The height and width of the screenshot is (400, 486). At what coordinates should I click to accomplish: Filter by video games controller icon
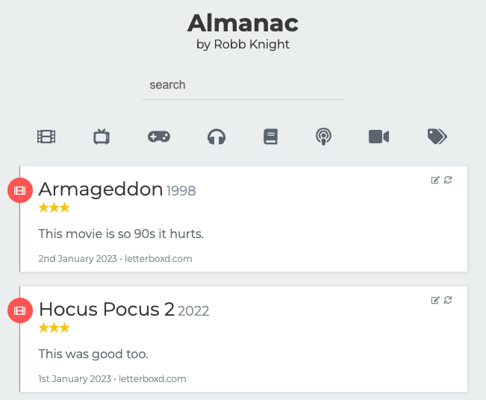pyautogui.click(x=158, y=137)
